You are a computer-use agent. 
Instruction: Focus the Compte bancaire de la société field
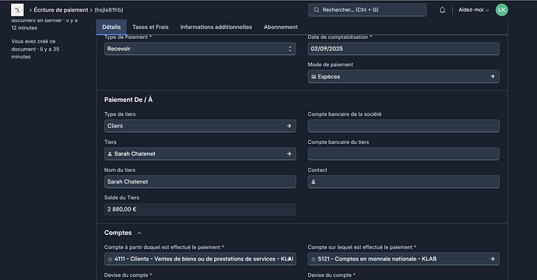403,126
